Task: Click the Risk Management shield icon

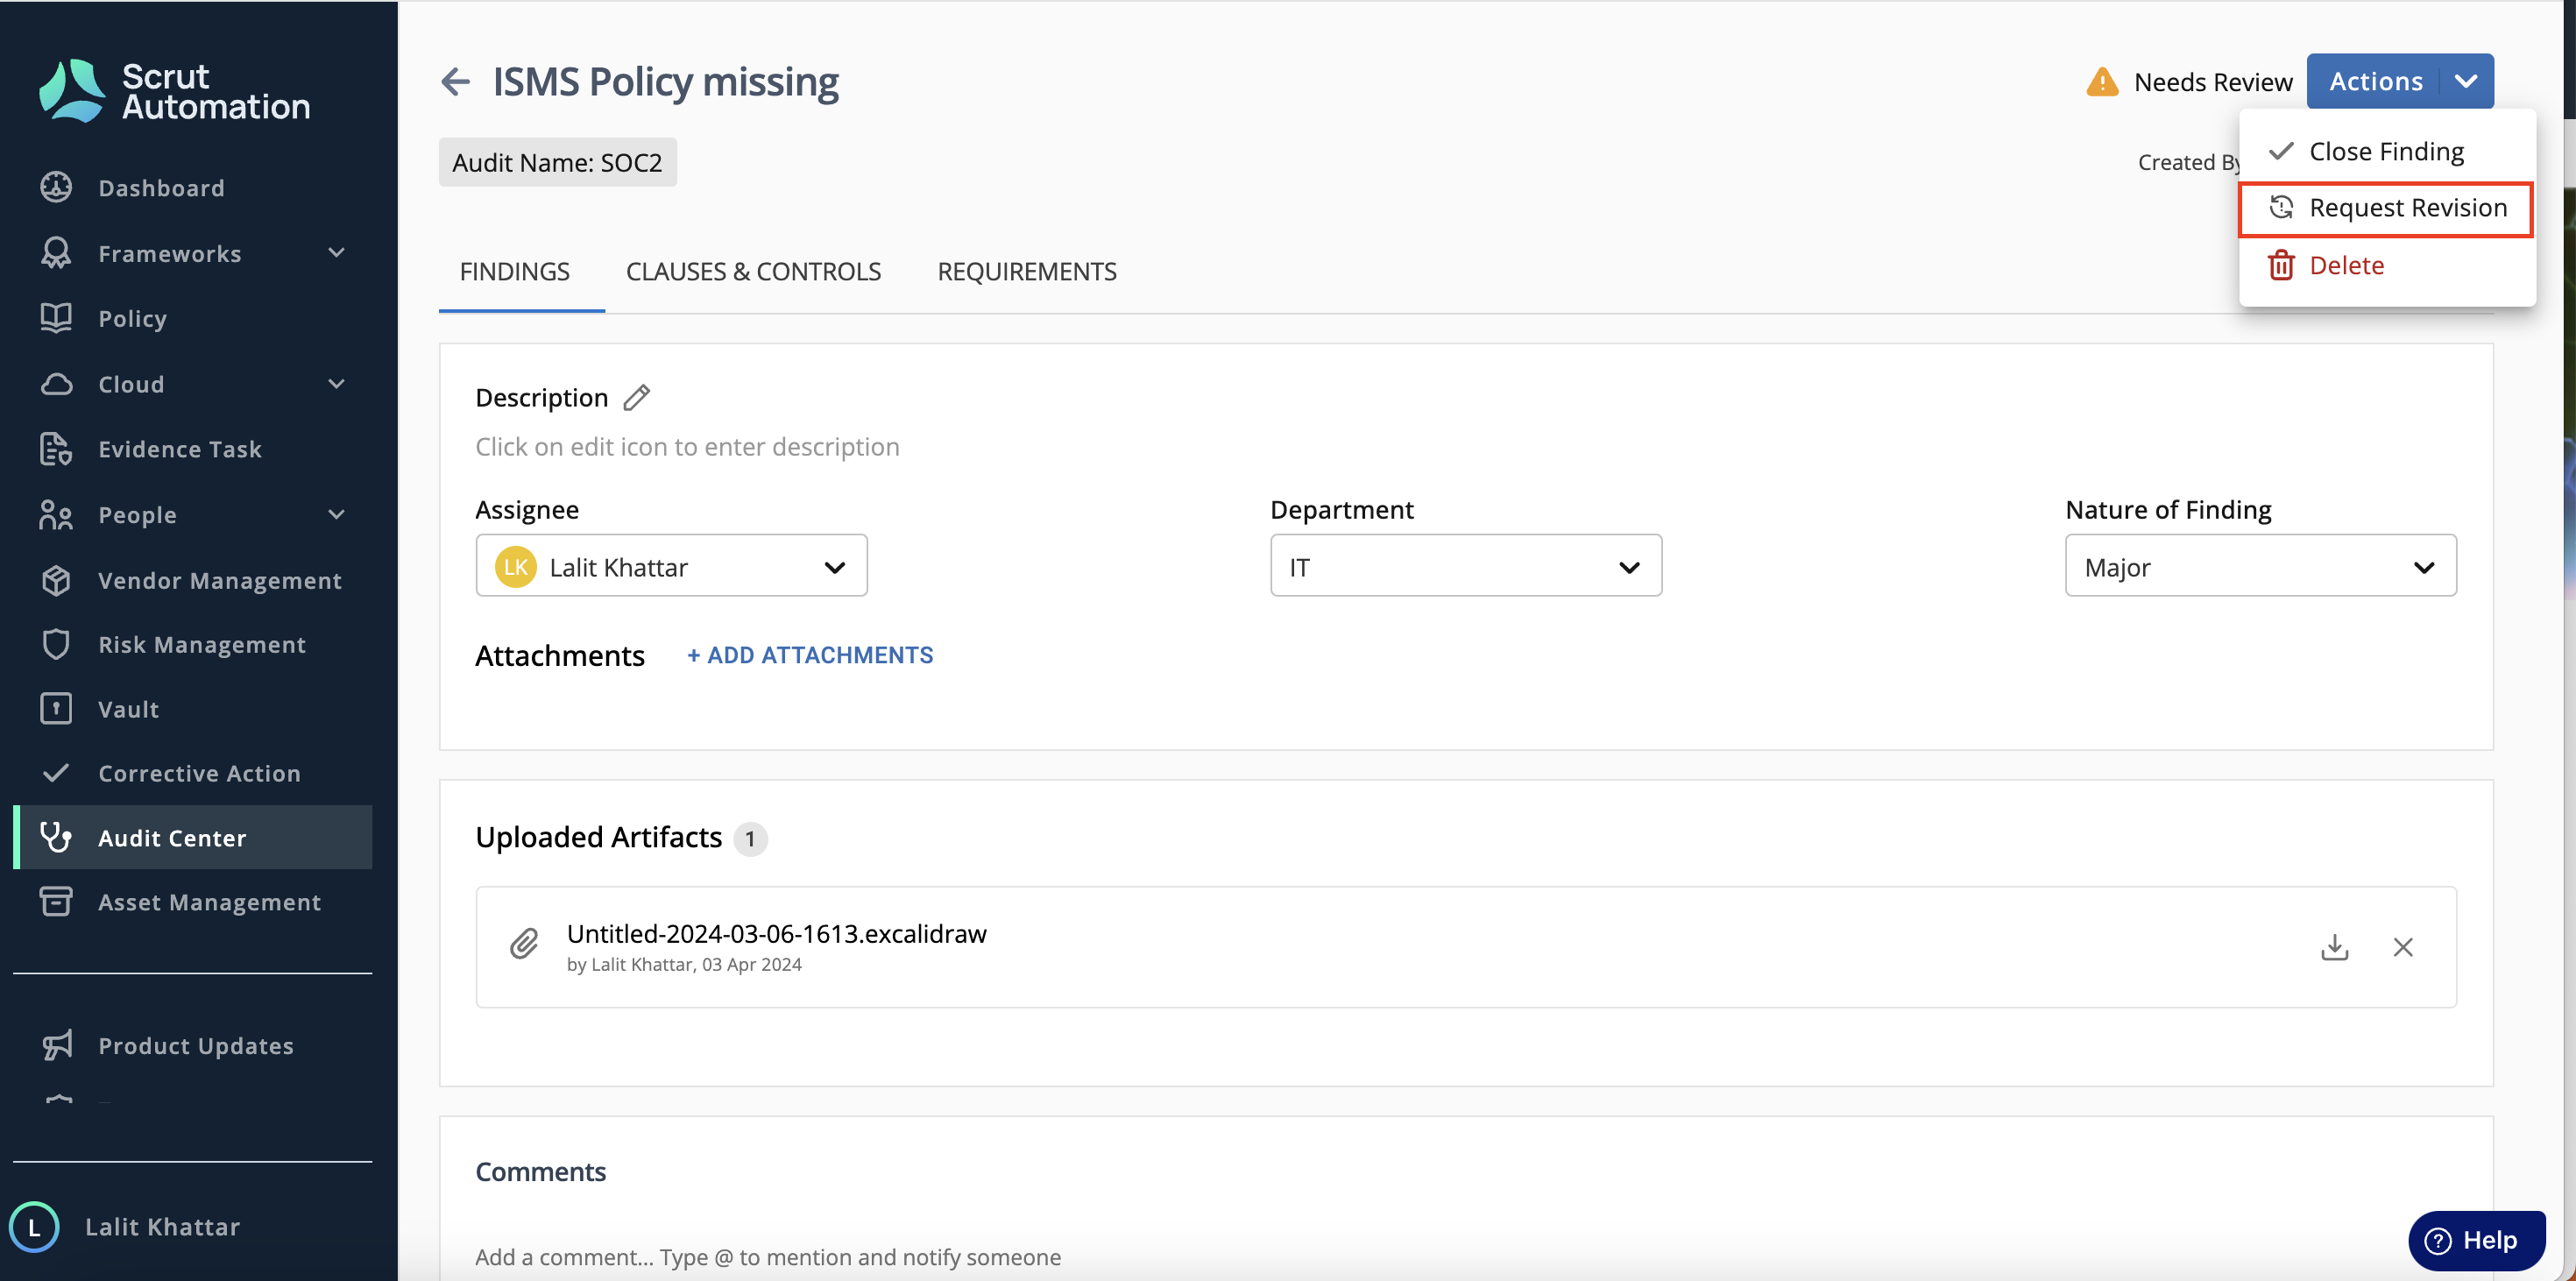Action: coord(56,644)
